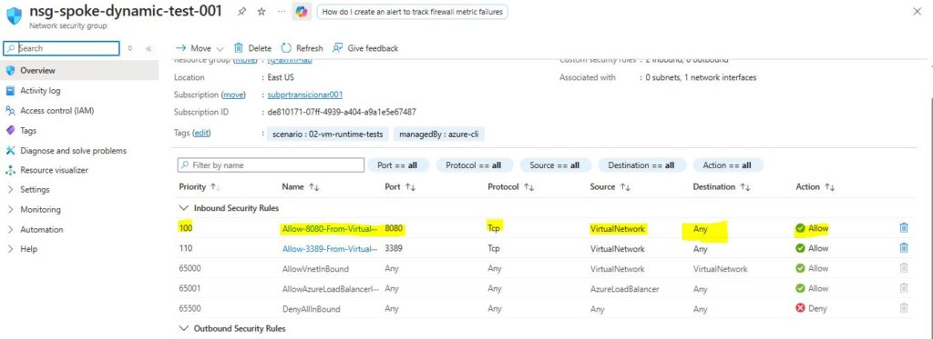Collapse the sidebar menu with double chevron
Viewport: 933px width, 339px height.
pyautogui.click(x=149, y=49)
